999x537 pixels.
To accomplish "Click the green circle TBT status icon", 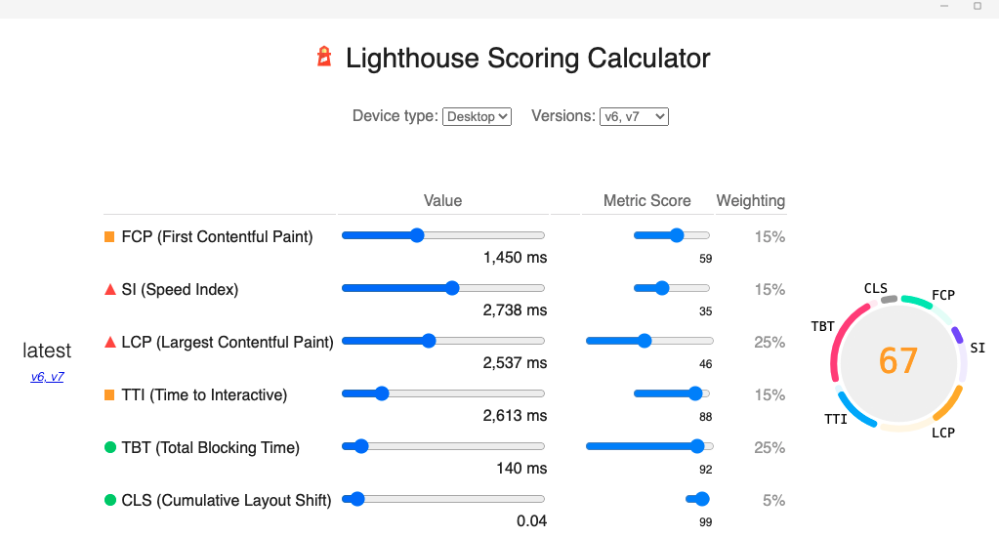I will 109,448.
